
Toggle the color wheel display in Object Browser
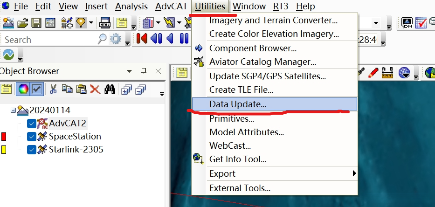[23, 90]
